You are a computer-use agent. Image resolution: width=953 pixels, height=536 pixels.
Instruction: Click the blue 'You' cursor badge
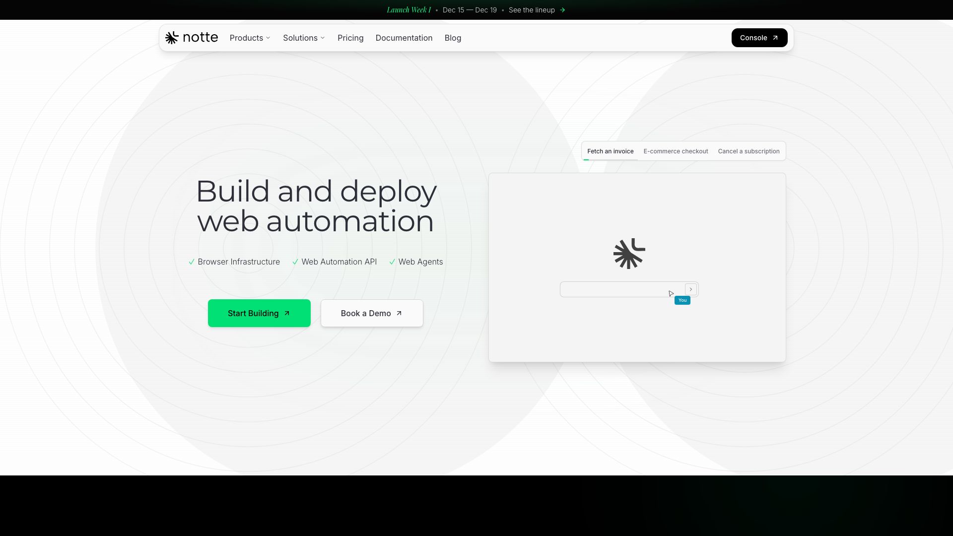(682, 300)
